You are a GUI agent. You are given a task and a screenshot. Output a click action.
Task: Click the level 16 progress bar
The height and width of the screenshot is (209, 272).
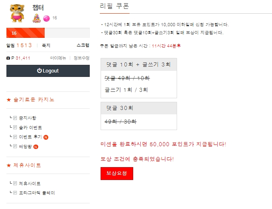[48, 33]
